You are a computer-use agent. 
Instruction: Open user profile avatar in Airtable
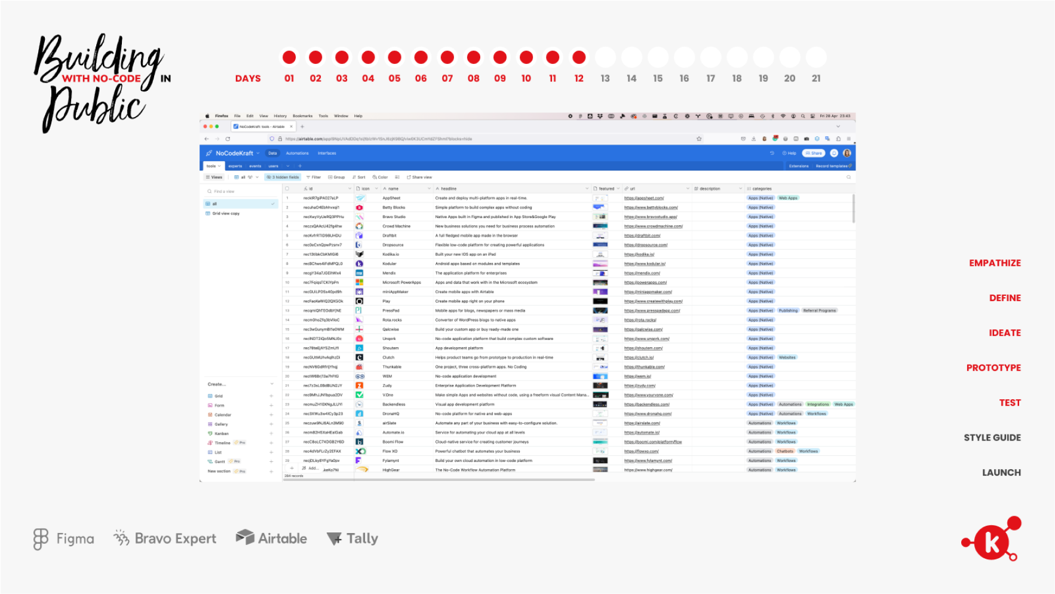click(847, 153)
